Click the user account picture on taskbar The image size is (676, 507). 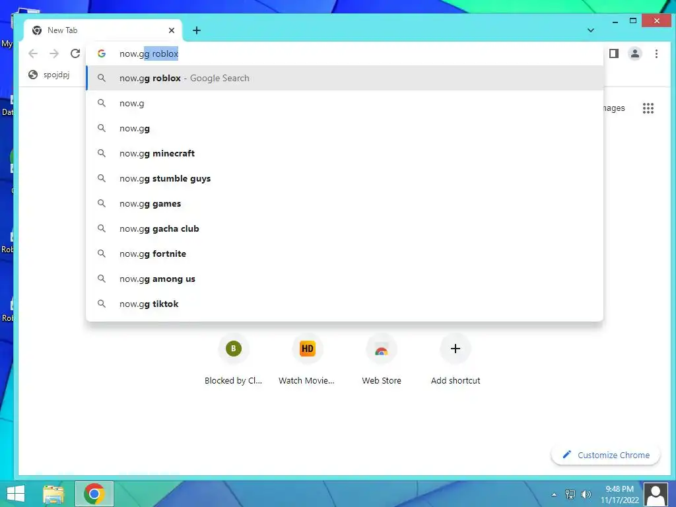click(656, 494)
